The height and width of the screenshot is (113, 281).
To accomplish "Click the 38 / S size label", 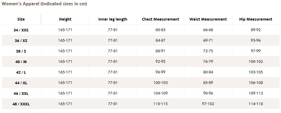I will (21, 51).
